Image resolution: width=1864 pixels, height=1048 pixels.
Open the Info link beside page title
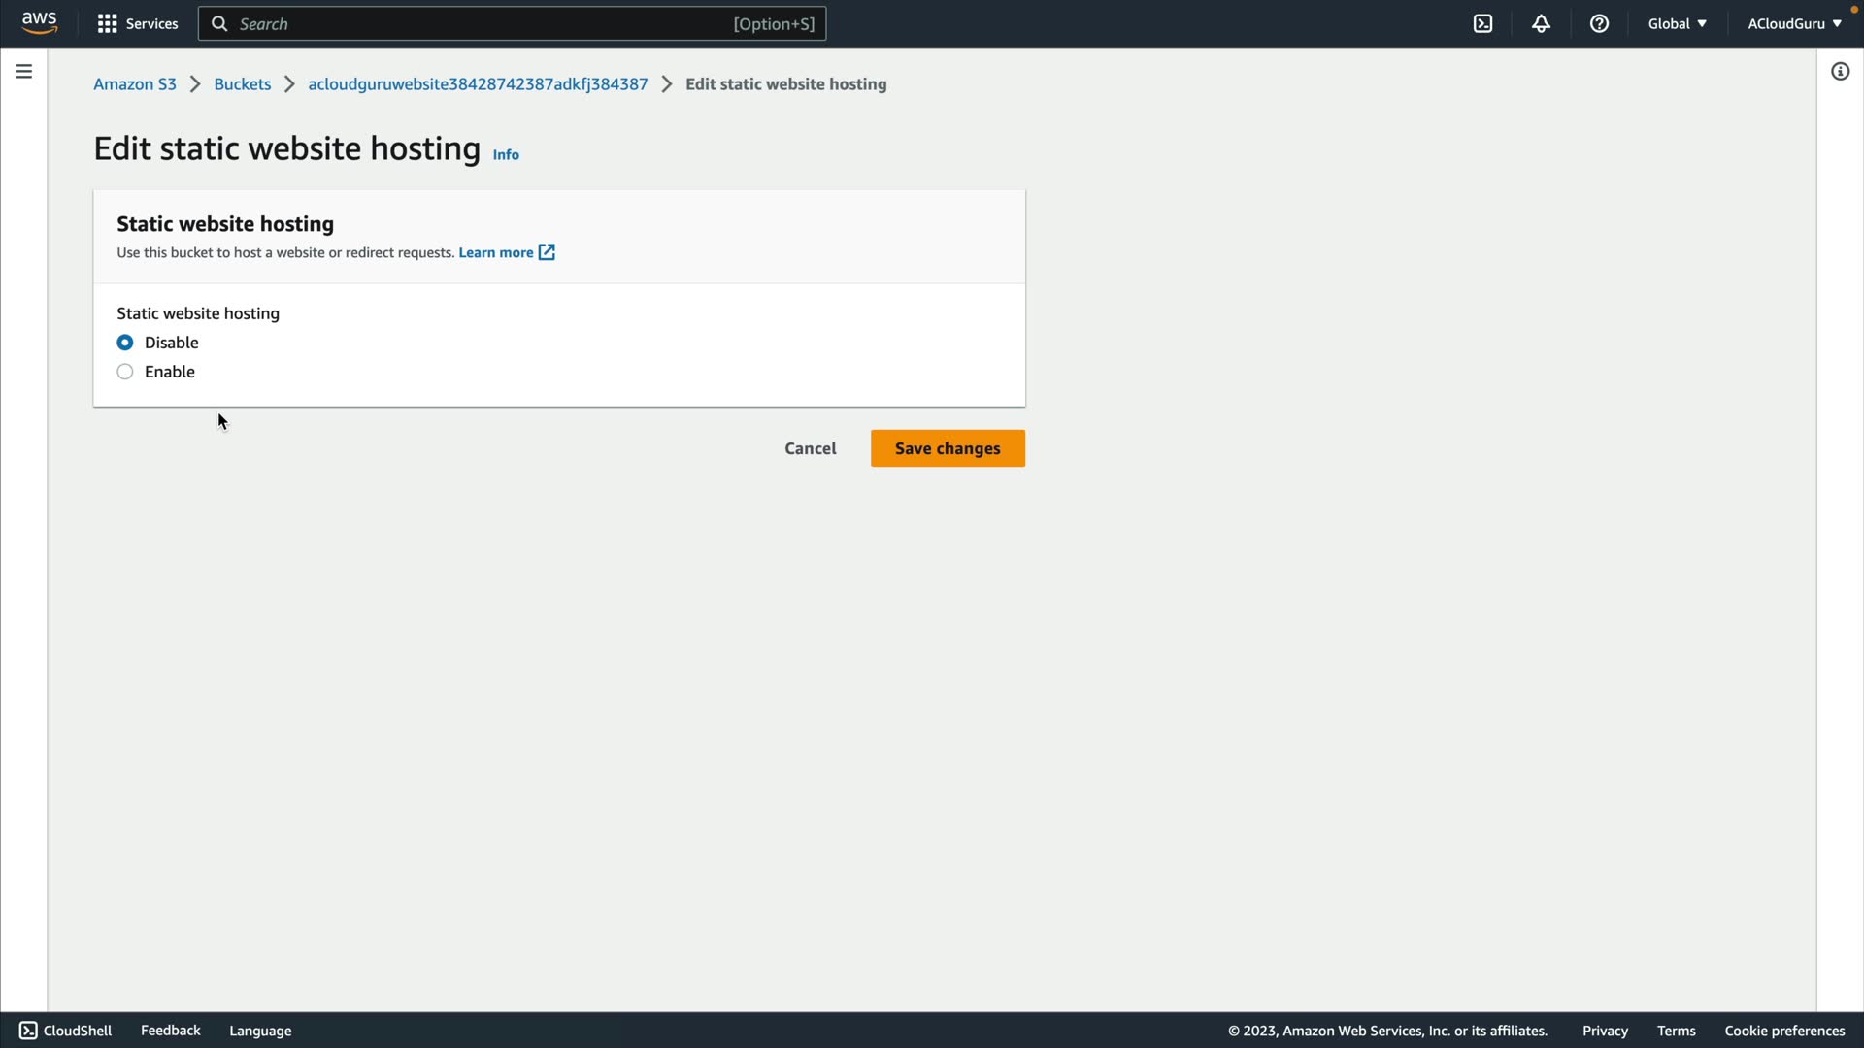[x=506, y=154]
